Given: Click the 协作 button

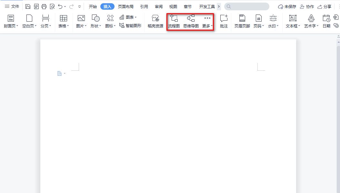Looking at the screenshot, I should [x=307, y=7].
